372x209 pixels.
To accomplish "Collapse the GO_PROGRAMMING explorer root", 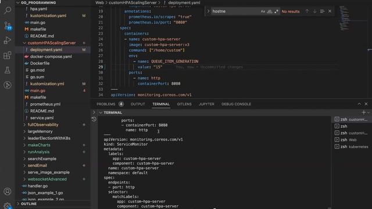I will 38,2.
